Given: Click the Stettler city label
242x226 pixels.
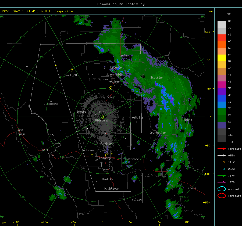Looking at the screenshot, I should click(157, 78).
